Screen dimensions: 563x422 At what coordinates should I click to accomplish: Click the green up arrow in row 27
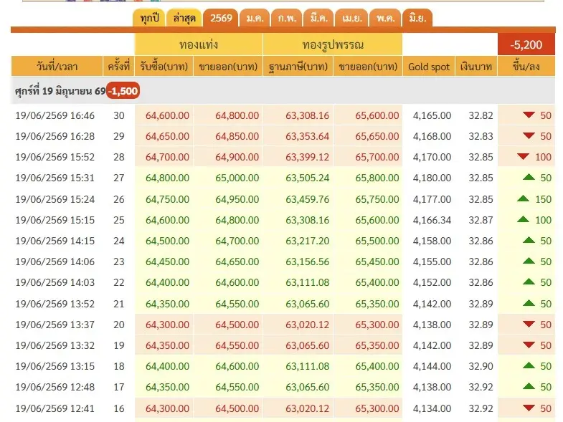pos(529,177)
